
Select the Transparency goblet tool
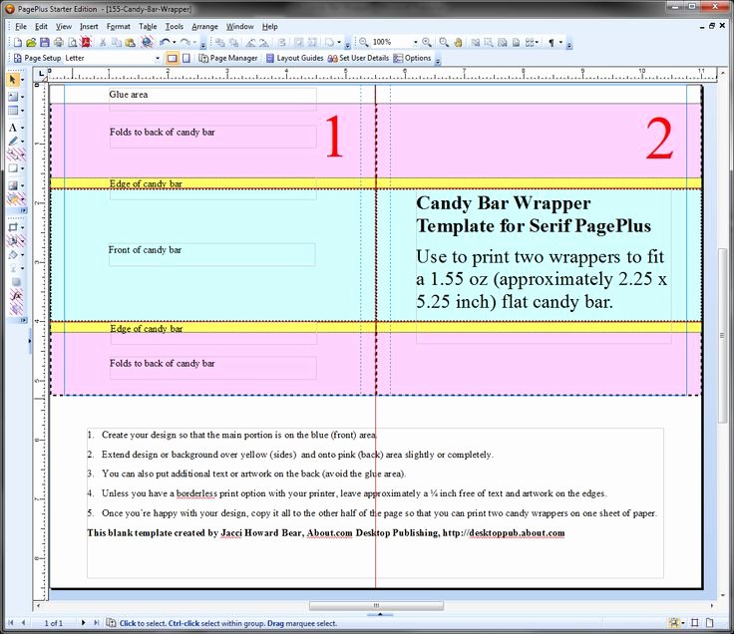pyautogui.click(x=13, y=268)
